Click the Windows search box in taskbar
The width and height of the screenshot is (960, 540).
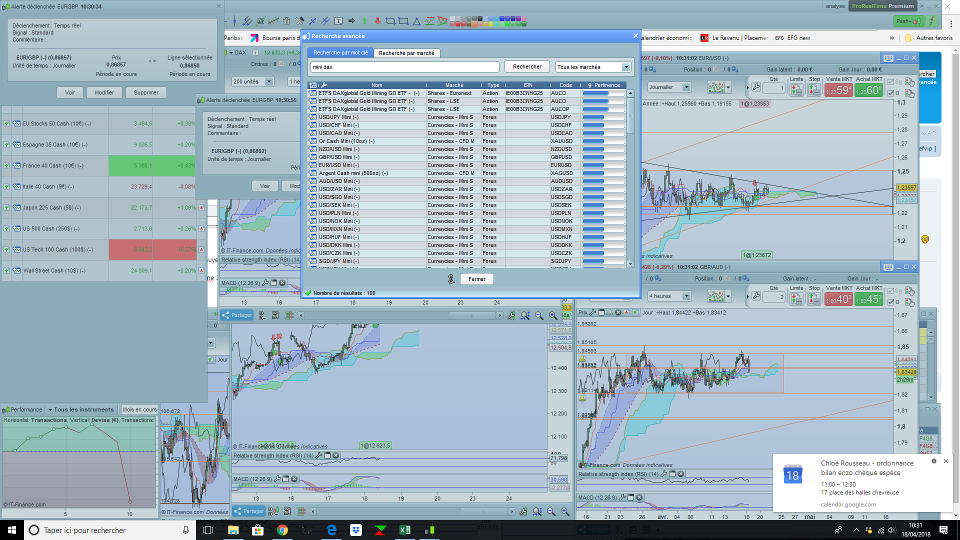(x=109, y=530)
